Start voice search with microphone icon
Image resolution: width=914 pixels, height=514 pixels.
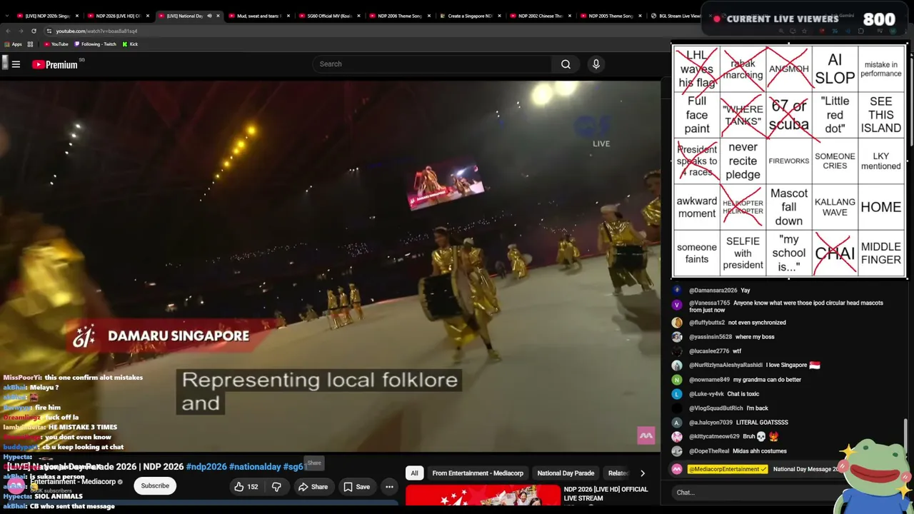coord(596,64)
